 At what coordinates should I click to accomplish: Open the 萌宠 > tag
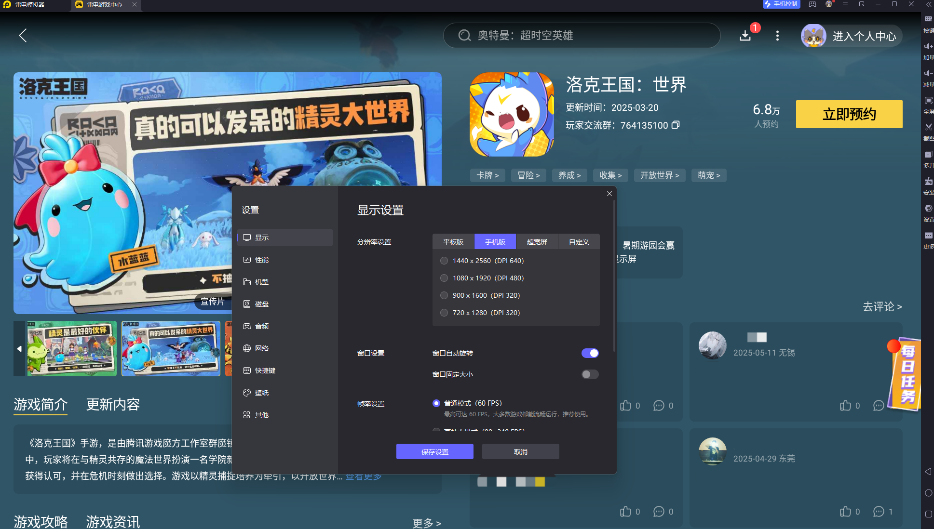pyautogui.click(x=709, y=175)
